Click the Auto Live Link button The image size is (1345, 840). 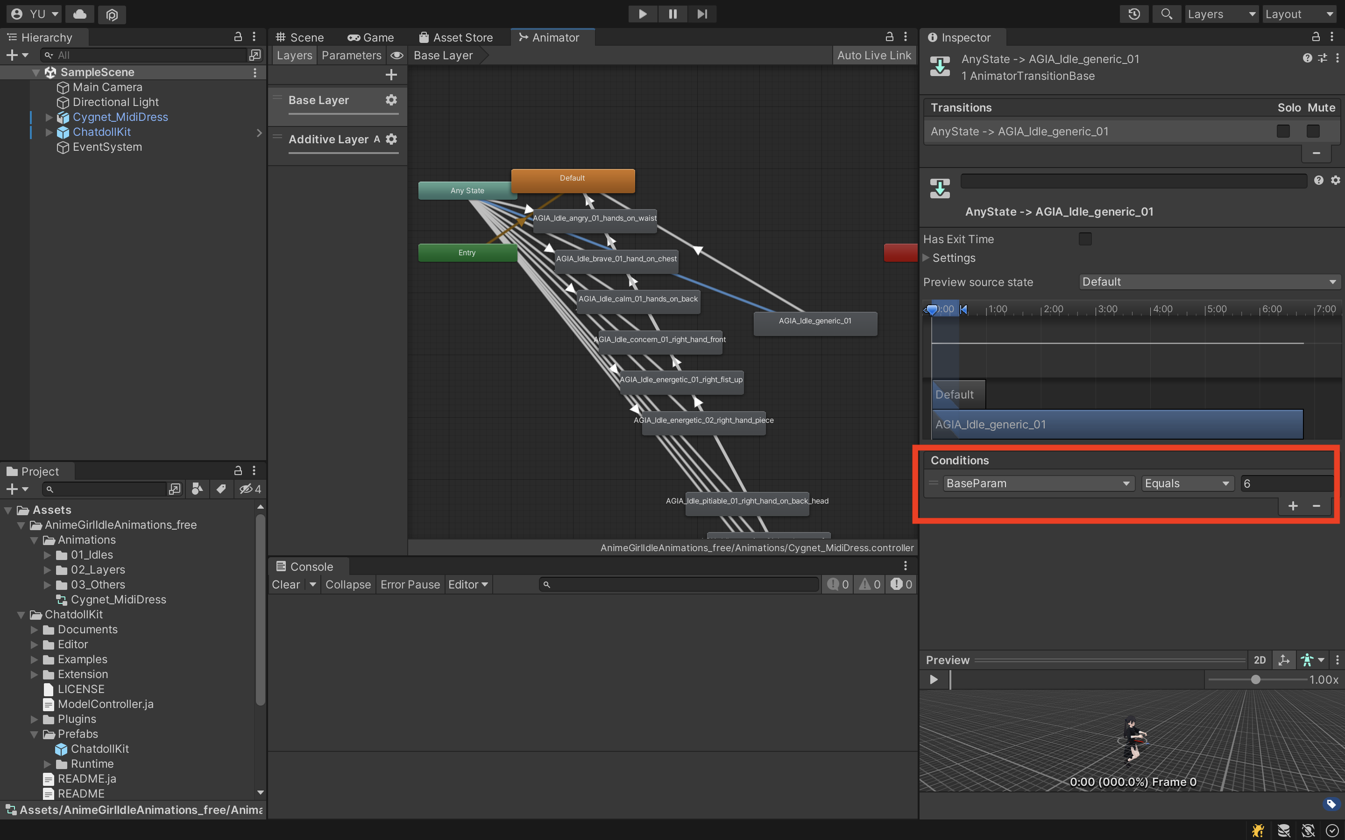(874, 56)
